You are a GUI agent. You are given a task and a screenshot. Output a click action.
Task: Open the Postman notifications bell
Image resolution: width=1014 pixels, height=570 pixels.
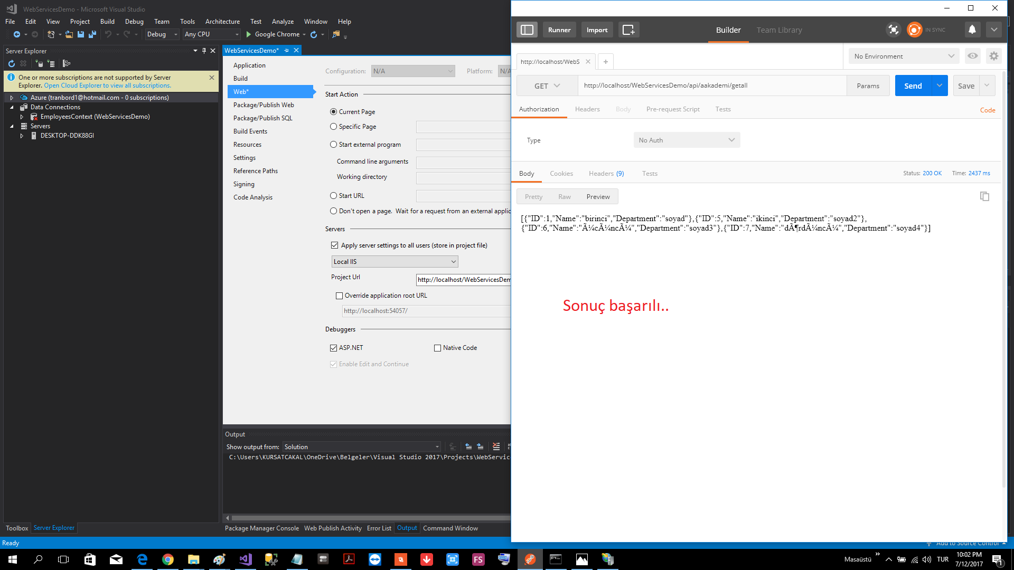tap(972, 30)
